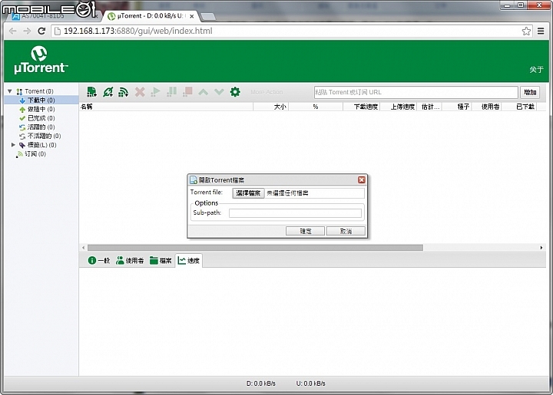Click the red Remove torrent X icon
Screen dimensions: 553x395
click(x=140, y=92)
